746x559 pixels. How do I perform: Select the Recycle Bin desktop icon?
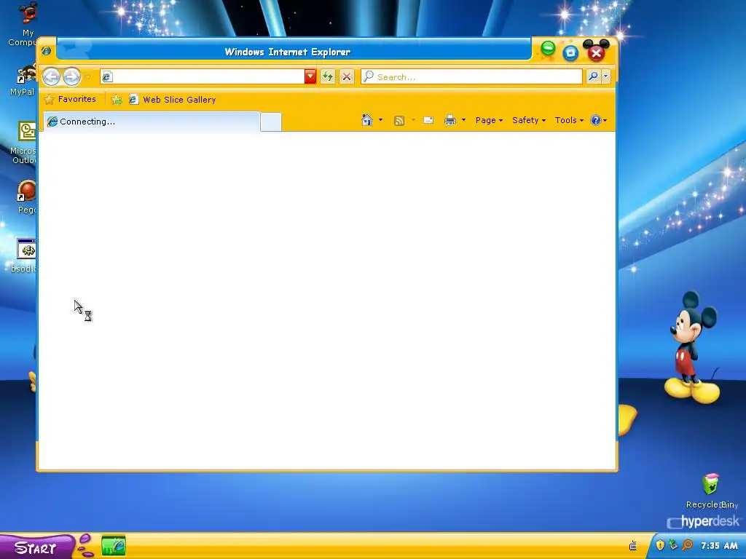[711, 491]
